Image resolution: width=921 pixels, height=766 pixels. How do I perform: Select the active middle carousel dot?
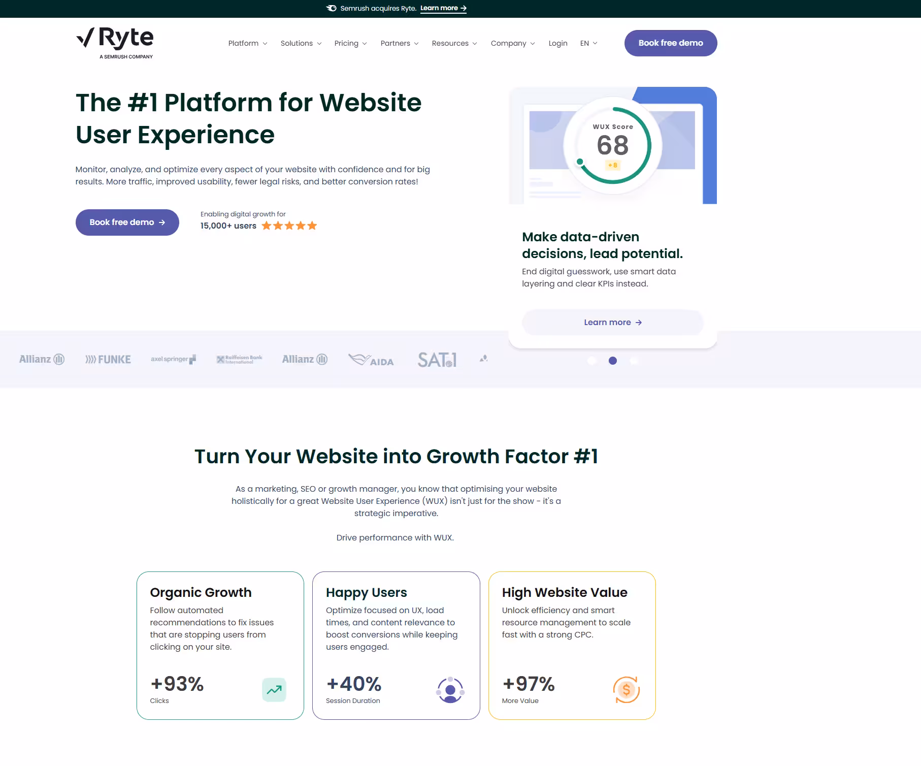[613, 361]
